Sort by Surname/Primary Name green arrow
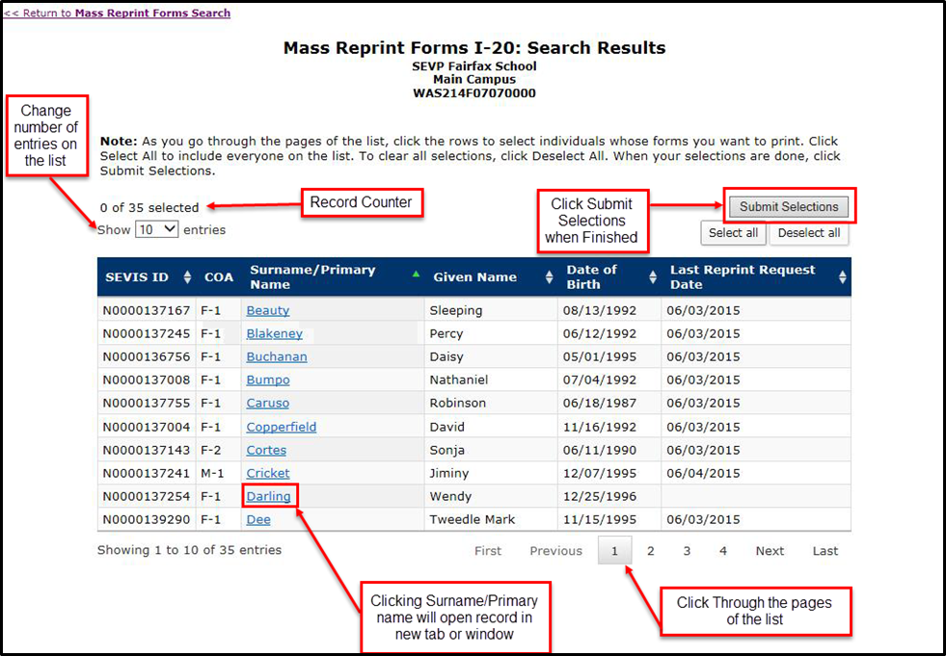946x656 pixels. click(416, 275)
